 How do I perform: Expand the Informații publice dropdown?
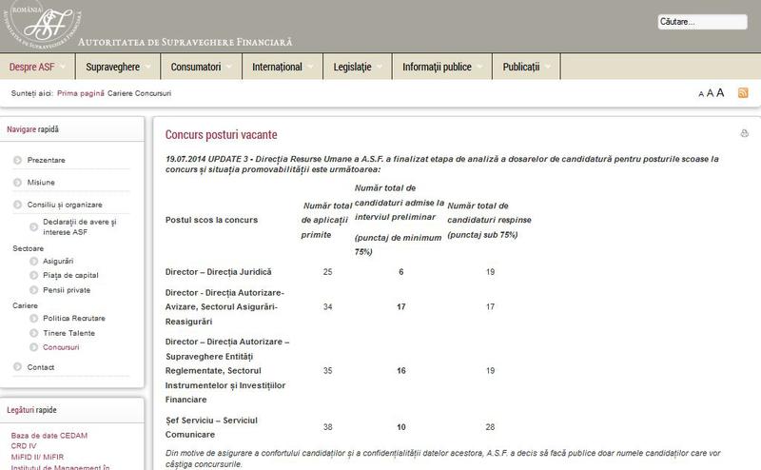[x=437, y=67]
